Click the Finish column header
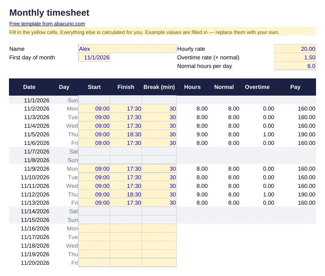Screen dimensions: 325x276 126,87
